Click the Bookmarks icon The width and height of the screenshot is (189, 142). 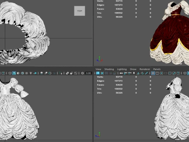click(134, 73)
